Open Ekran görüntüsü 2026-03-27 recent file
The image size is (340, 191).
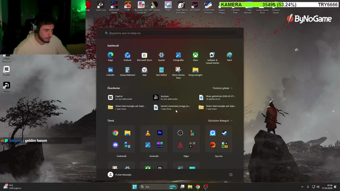point(217,98)
